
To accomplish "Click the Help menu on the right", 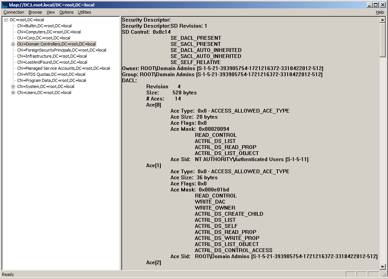I will 380,12.
